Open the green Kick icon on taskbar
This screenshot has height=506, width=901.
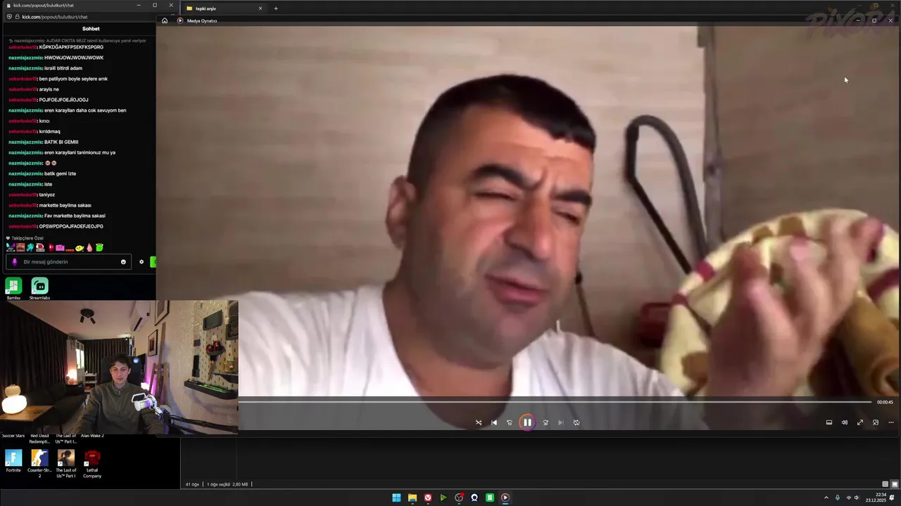(x=490, y=498)
